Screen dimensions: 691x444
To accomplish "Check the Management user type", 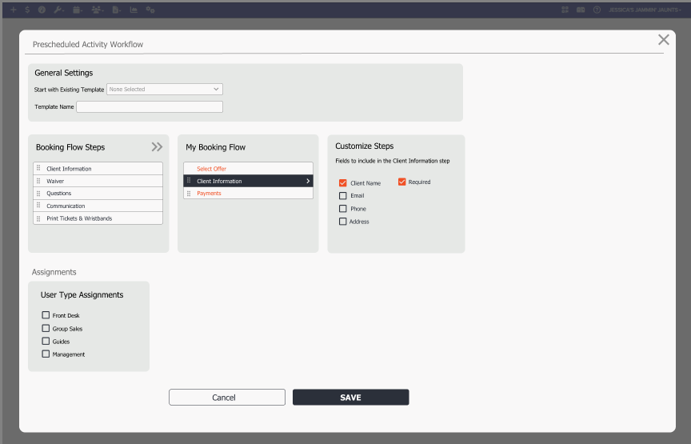I will pyautogui.click(x=46, y=354).
